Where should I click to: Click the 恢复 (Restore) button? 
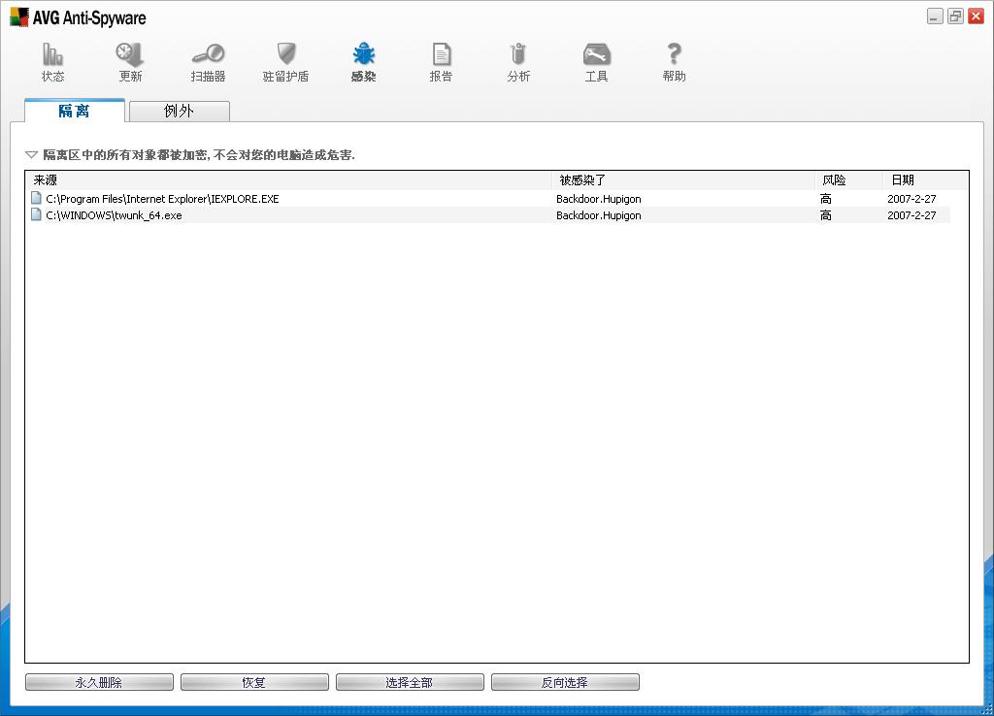coord(254,682)
